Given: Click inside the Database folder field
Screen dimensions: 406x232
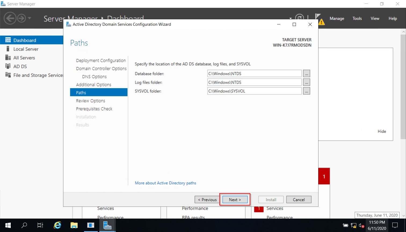Looking at the screenshot, I should coord(254,73).
